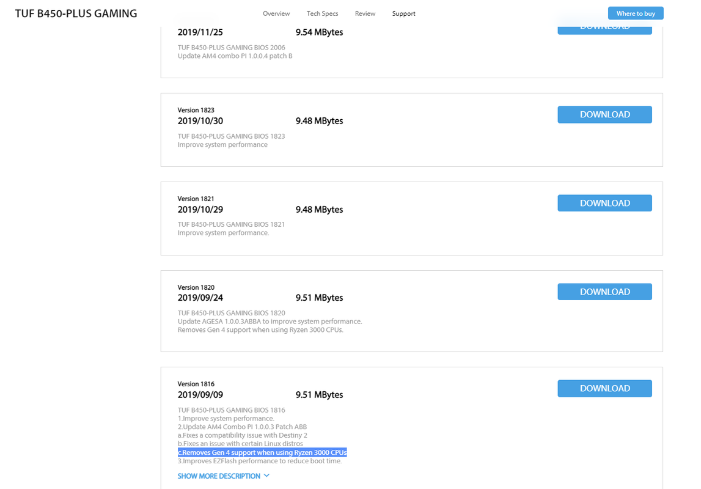Open the Review tab

(x=365, y=13)
